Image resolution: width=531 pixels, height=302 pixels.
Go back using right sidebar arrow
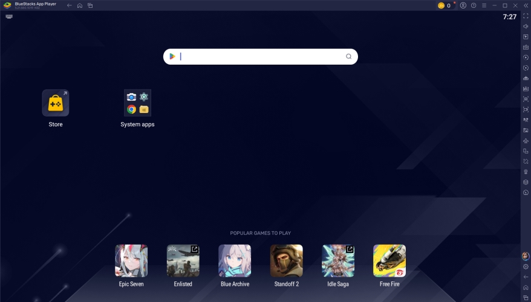(526, 277)
